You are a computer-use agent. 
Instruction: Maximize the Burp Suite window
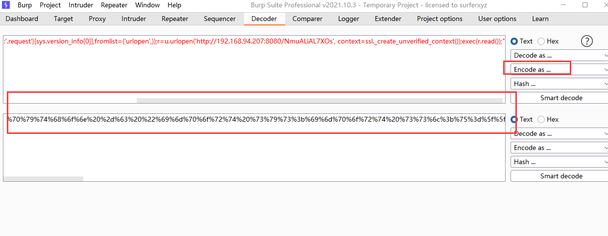click(585, 5)
